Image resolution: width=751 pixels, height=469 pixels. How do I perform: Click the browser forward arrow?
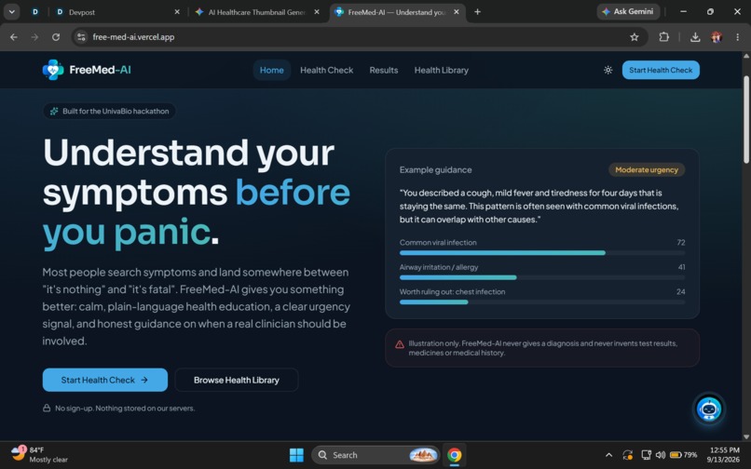(x=34, y=37)
